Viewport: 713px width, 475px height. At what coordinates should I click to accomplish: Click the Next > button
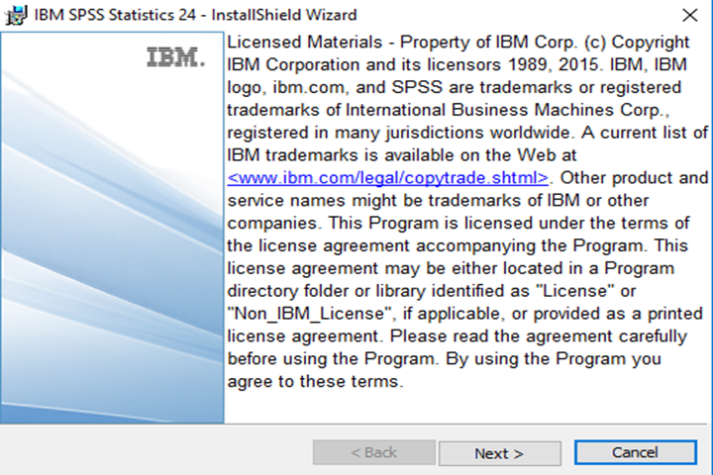point(500,453)
